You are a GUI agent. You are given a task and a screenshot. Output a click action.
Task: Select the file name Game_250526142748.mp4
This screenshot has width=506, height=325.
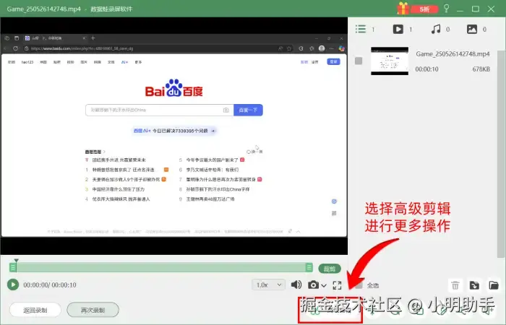click(453, 54)
